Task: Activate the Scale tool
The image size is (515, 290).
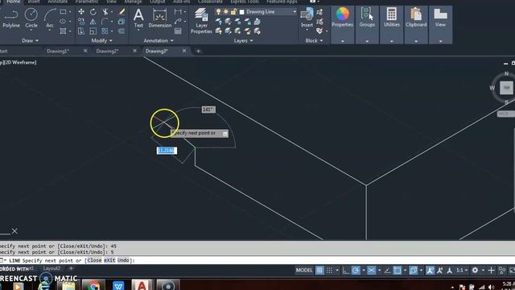Action: pyautogui.click(x=93, y=31)
